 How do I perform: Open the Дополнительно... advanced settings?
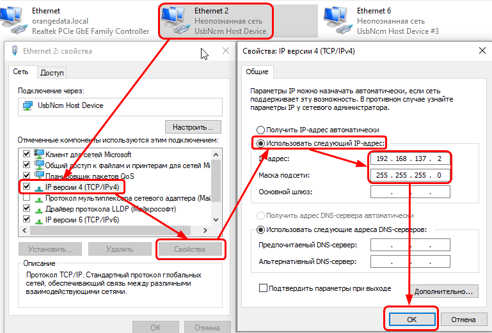445,291
